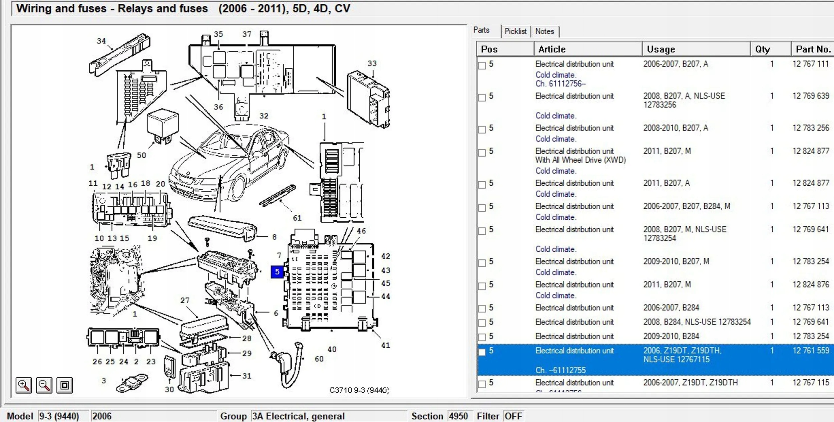This screenshot has width=834, height=422.
Task: Click callout number 46 in the diagram
Action: coord(361,231)
